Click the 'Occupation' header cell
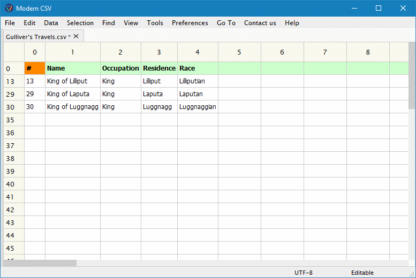 pos(120,68)
